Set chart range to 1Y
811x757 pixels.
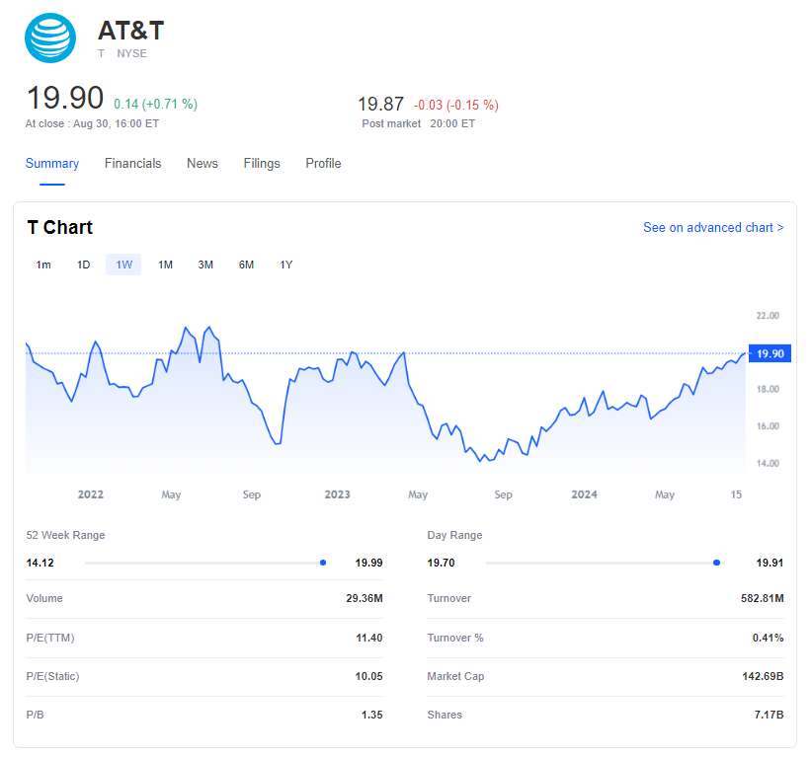pos(286,265)
